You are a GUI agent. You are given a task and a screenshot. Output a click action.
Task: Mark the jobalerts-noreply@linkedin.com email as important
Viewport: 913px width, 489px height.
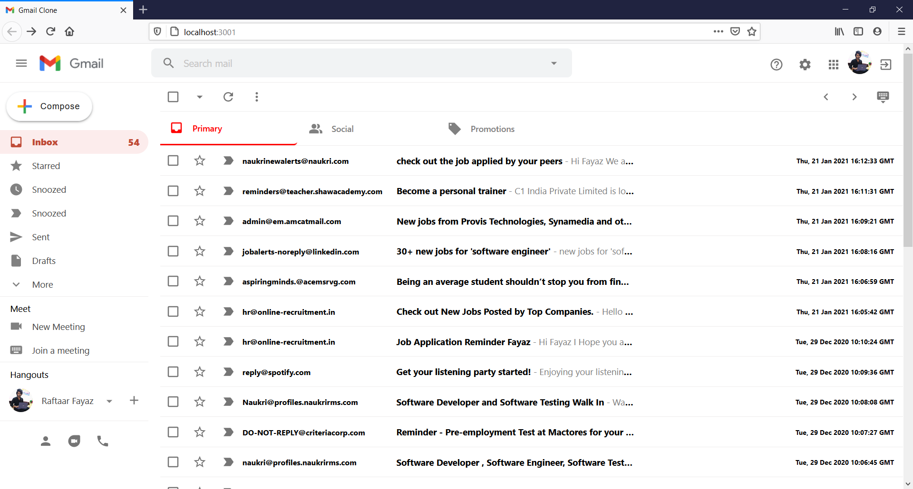point(228,251)
